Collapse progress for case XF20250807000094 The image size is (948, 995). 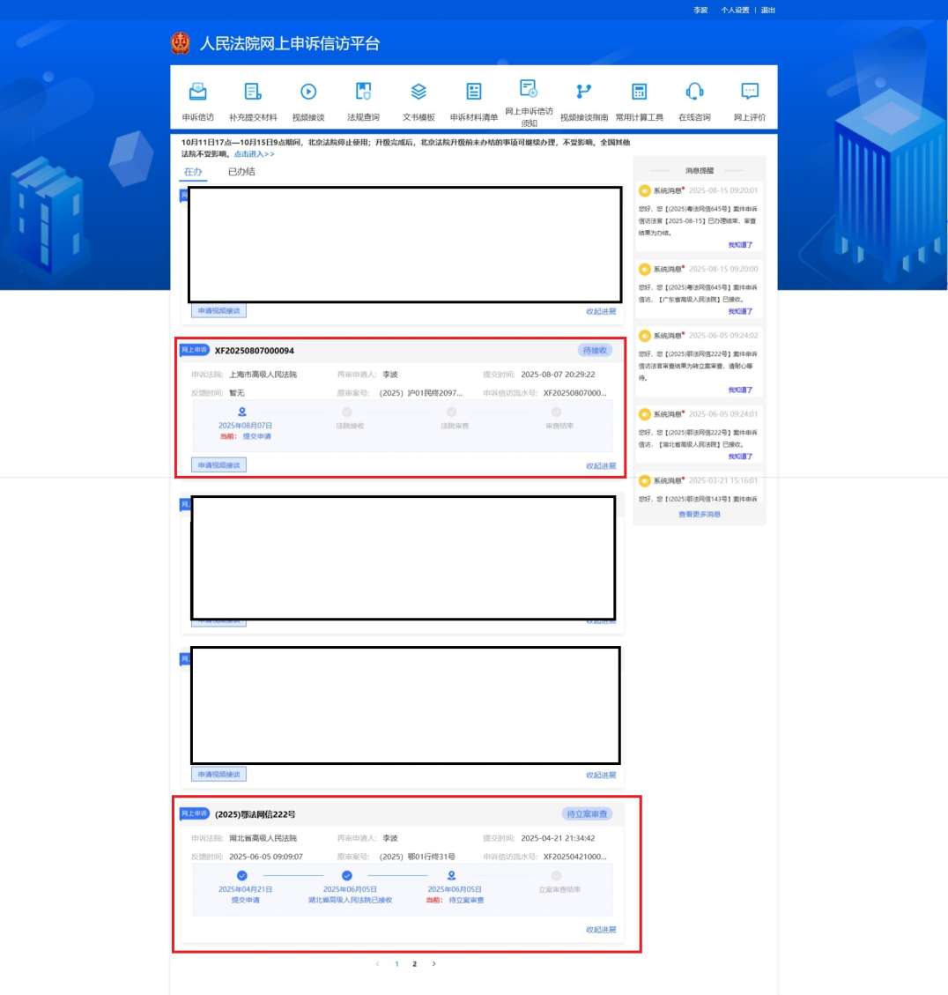(x=601, y=466)
